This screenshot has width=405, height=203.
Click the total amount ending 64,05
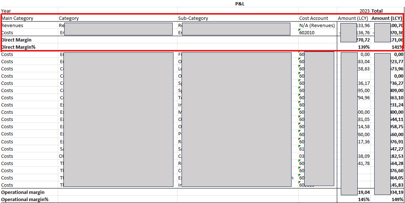397,178
